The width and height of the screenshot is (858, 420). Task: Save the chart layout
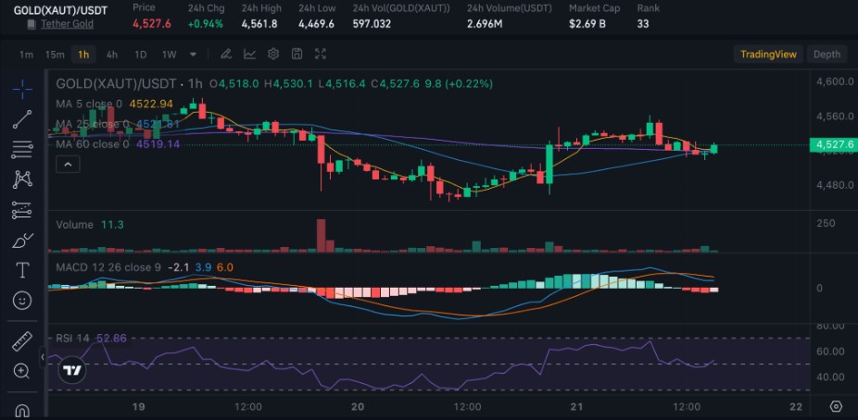pos(297,54)
